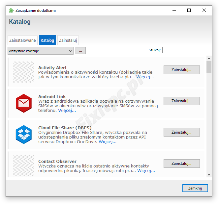
Task: Click the scrollbar down arrow
Action: click(x=209, y=175)
